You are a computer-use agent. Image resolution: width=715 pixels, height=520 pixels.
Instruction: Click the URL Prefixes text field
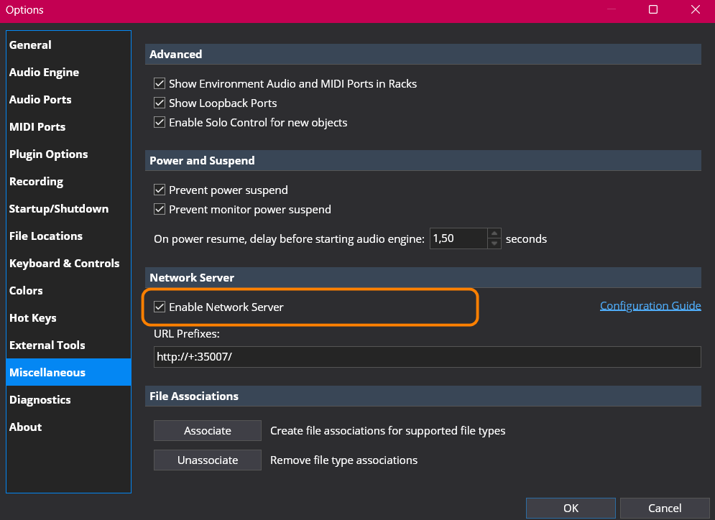tap(428, 357)
